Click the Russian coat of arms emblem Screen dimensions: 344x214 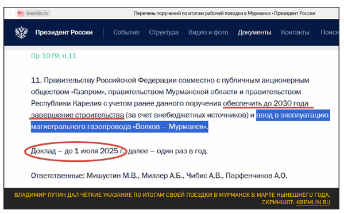click(x=21, y=32)
